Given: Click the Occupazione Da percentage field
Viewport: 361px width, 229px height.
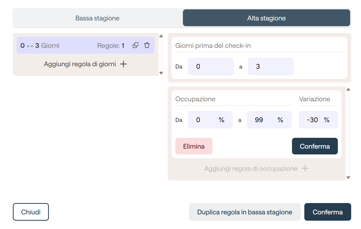Looking at the screenshot, I should (210, 120).
